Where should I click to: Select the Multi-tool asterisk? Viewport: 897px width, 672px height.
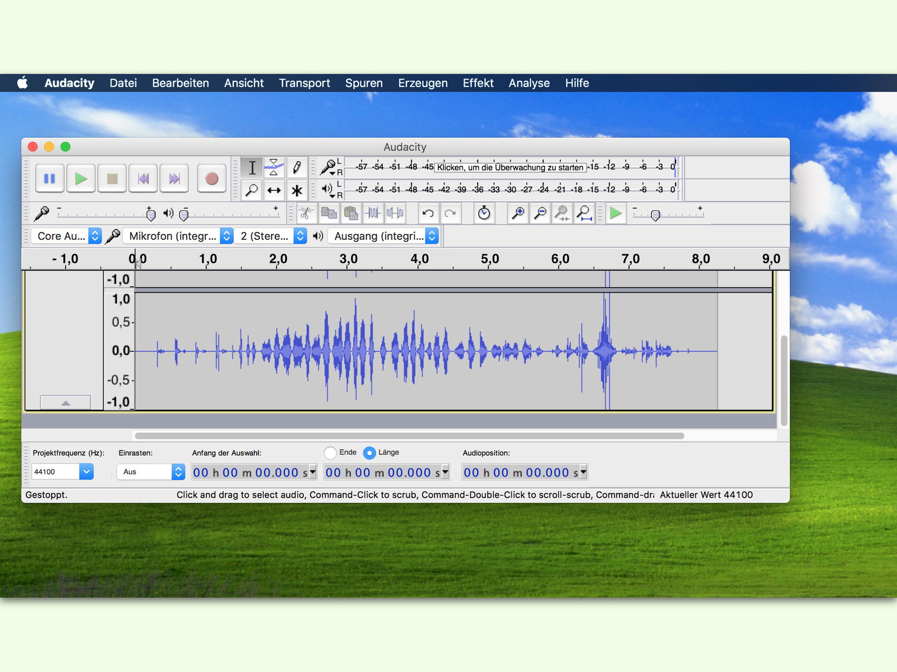click(297, 191)
